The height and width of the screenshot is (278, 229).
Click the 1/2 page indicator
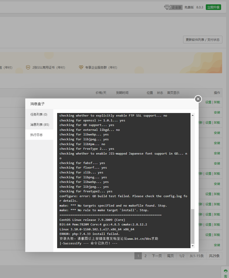[182, 256]
